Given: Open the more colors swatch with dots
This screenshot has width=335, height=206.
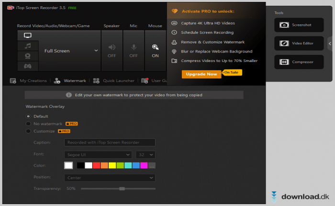Looking at the screenshot, I should click(x=152, y=165).
